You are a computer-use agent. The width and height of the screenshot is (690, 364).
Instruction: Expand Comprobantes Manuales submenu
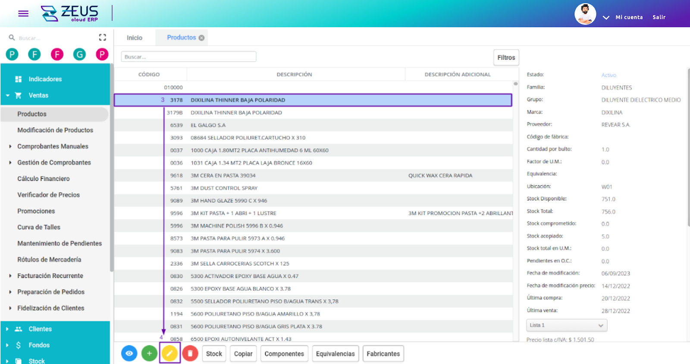coord(10,146)
